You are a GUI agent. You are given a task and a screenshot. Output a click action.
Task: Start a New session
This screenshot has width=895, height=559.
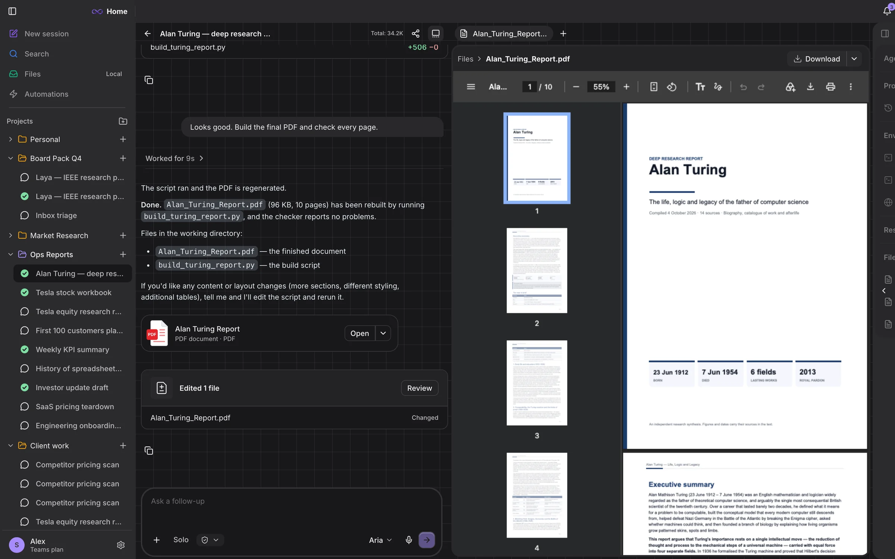[x=66, y=34]
